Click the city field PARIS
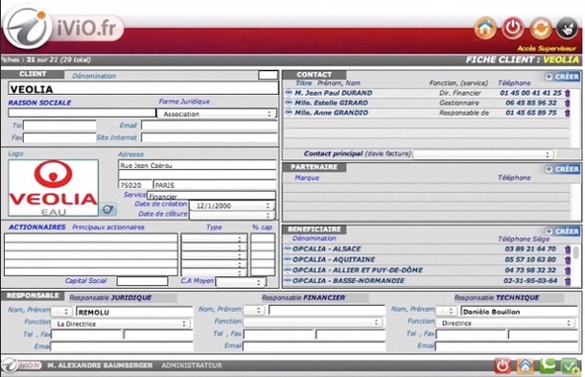 pos(215,185)
